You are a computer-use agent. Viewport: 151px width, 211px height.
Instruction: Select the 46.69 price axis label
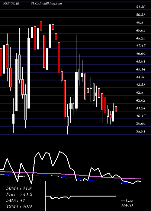tap(141, 54)
